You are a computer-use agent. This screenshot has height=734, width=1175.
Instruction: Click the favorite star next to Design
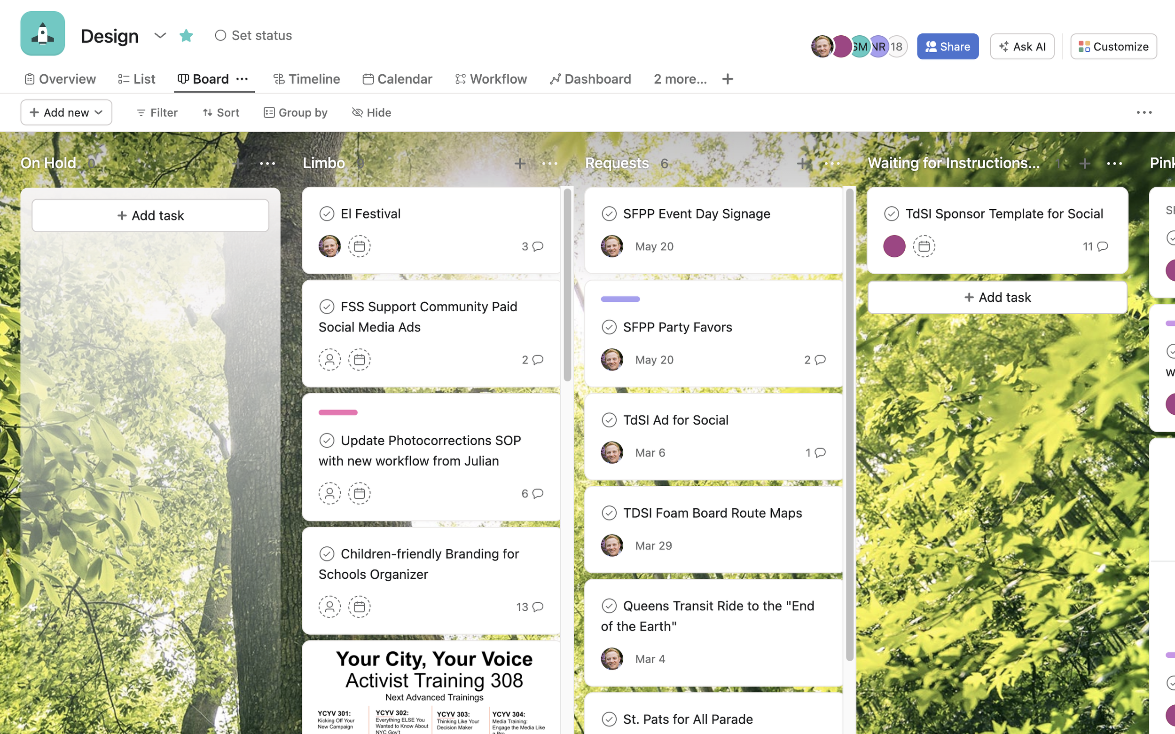pyautogui.click(x=186, y=35)
